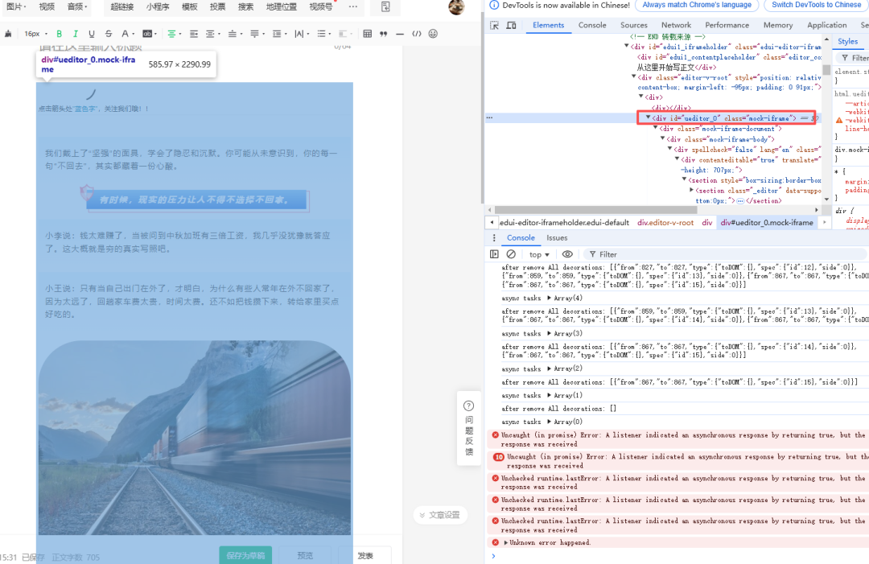Open the emoji smiley picker

[x=433, y=34]
